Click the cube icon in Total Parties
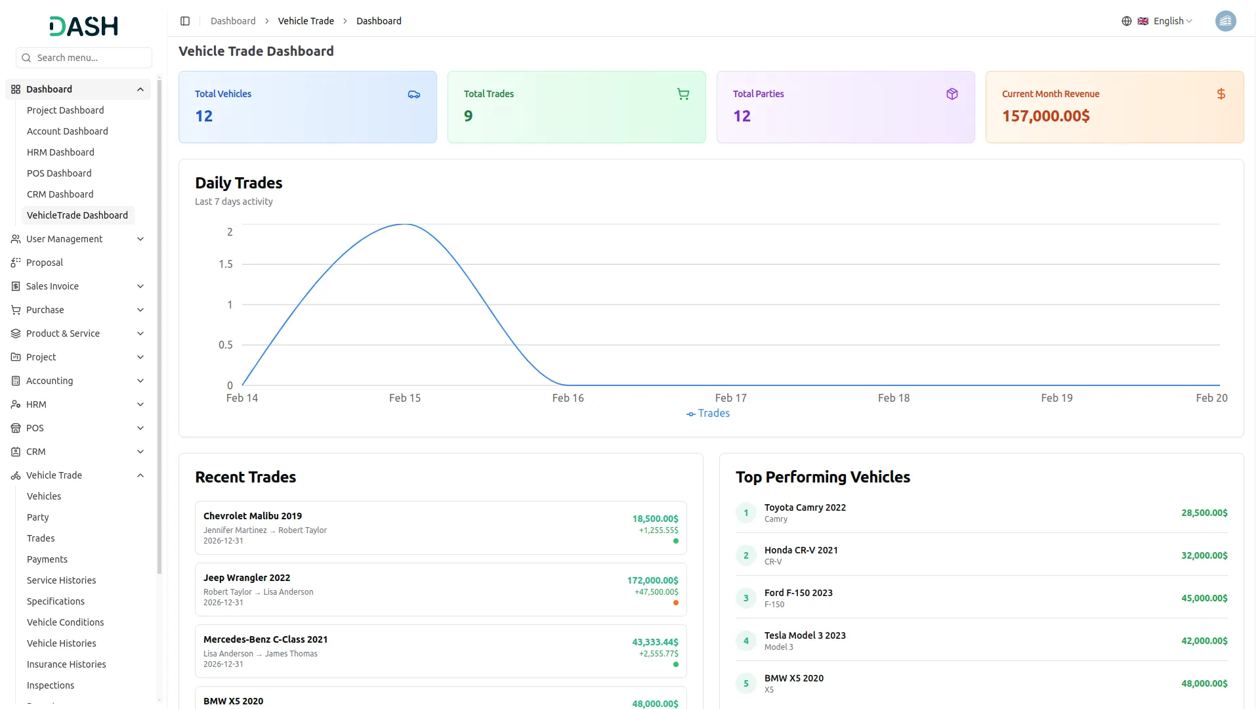 pos(952,95)
